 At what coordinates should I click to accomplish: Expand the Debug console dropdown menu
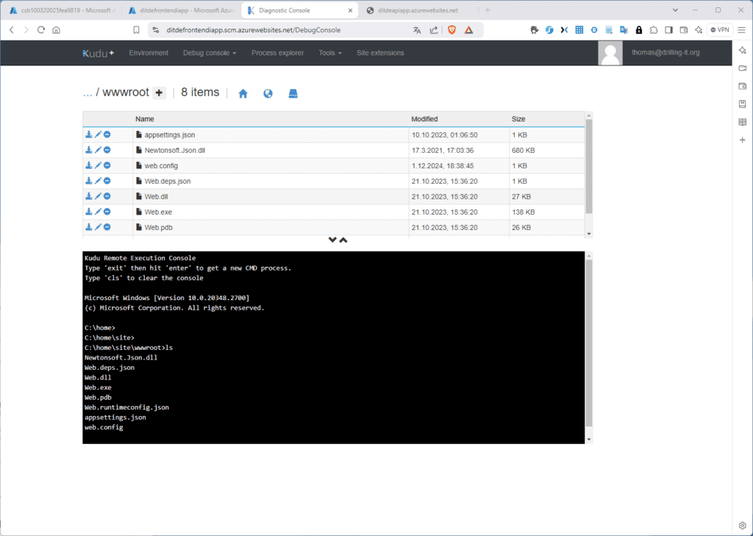210,53
